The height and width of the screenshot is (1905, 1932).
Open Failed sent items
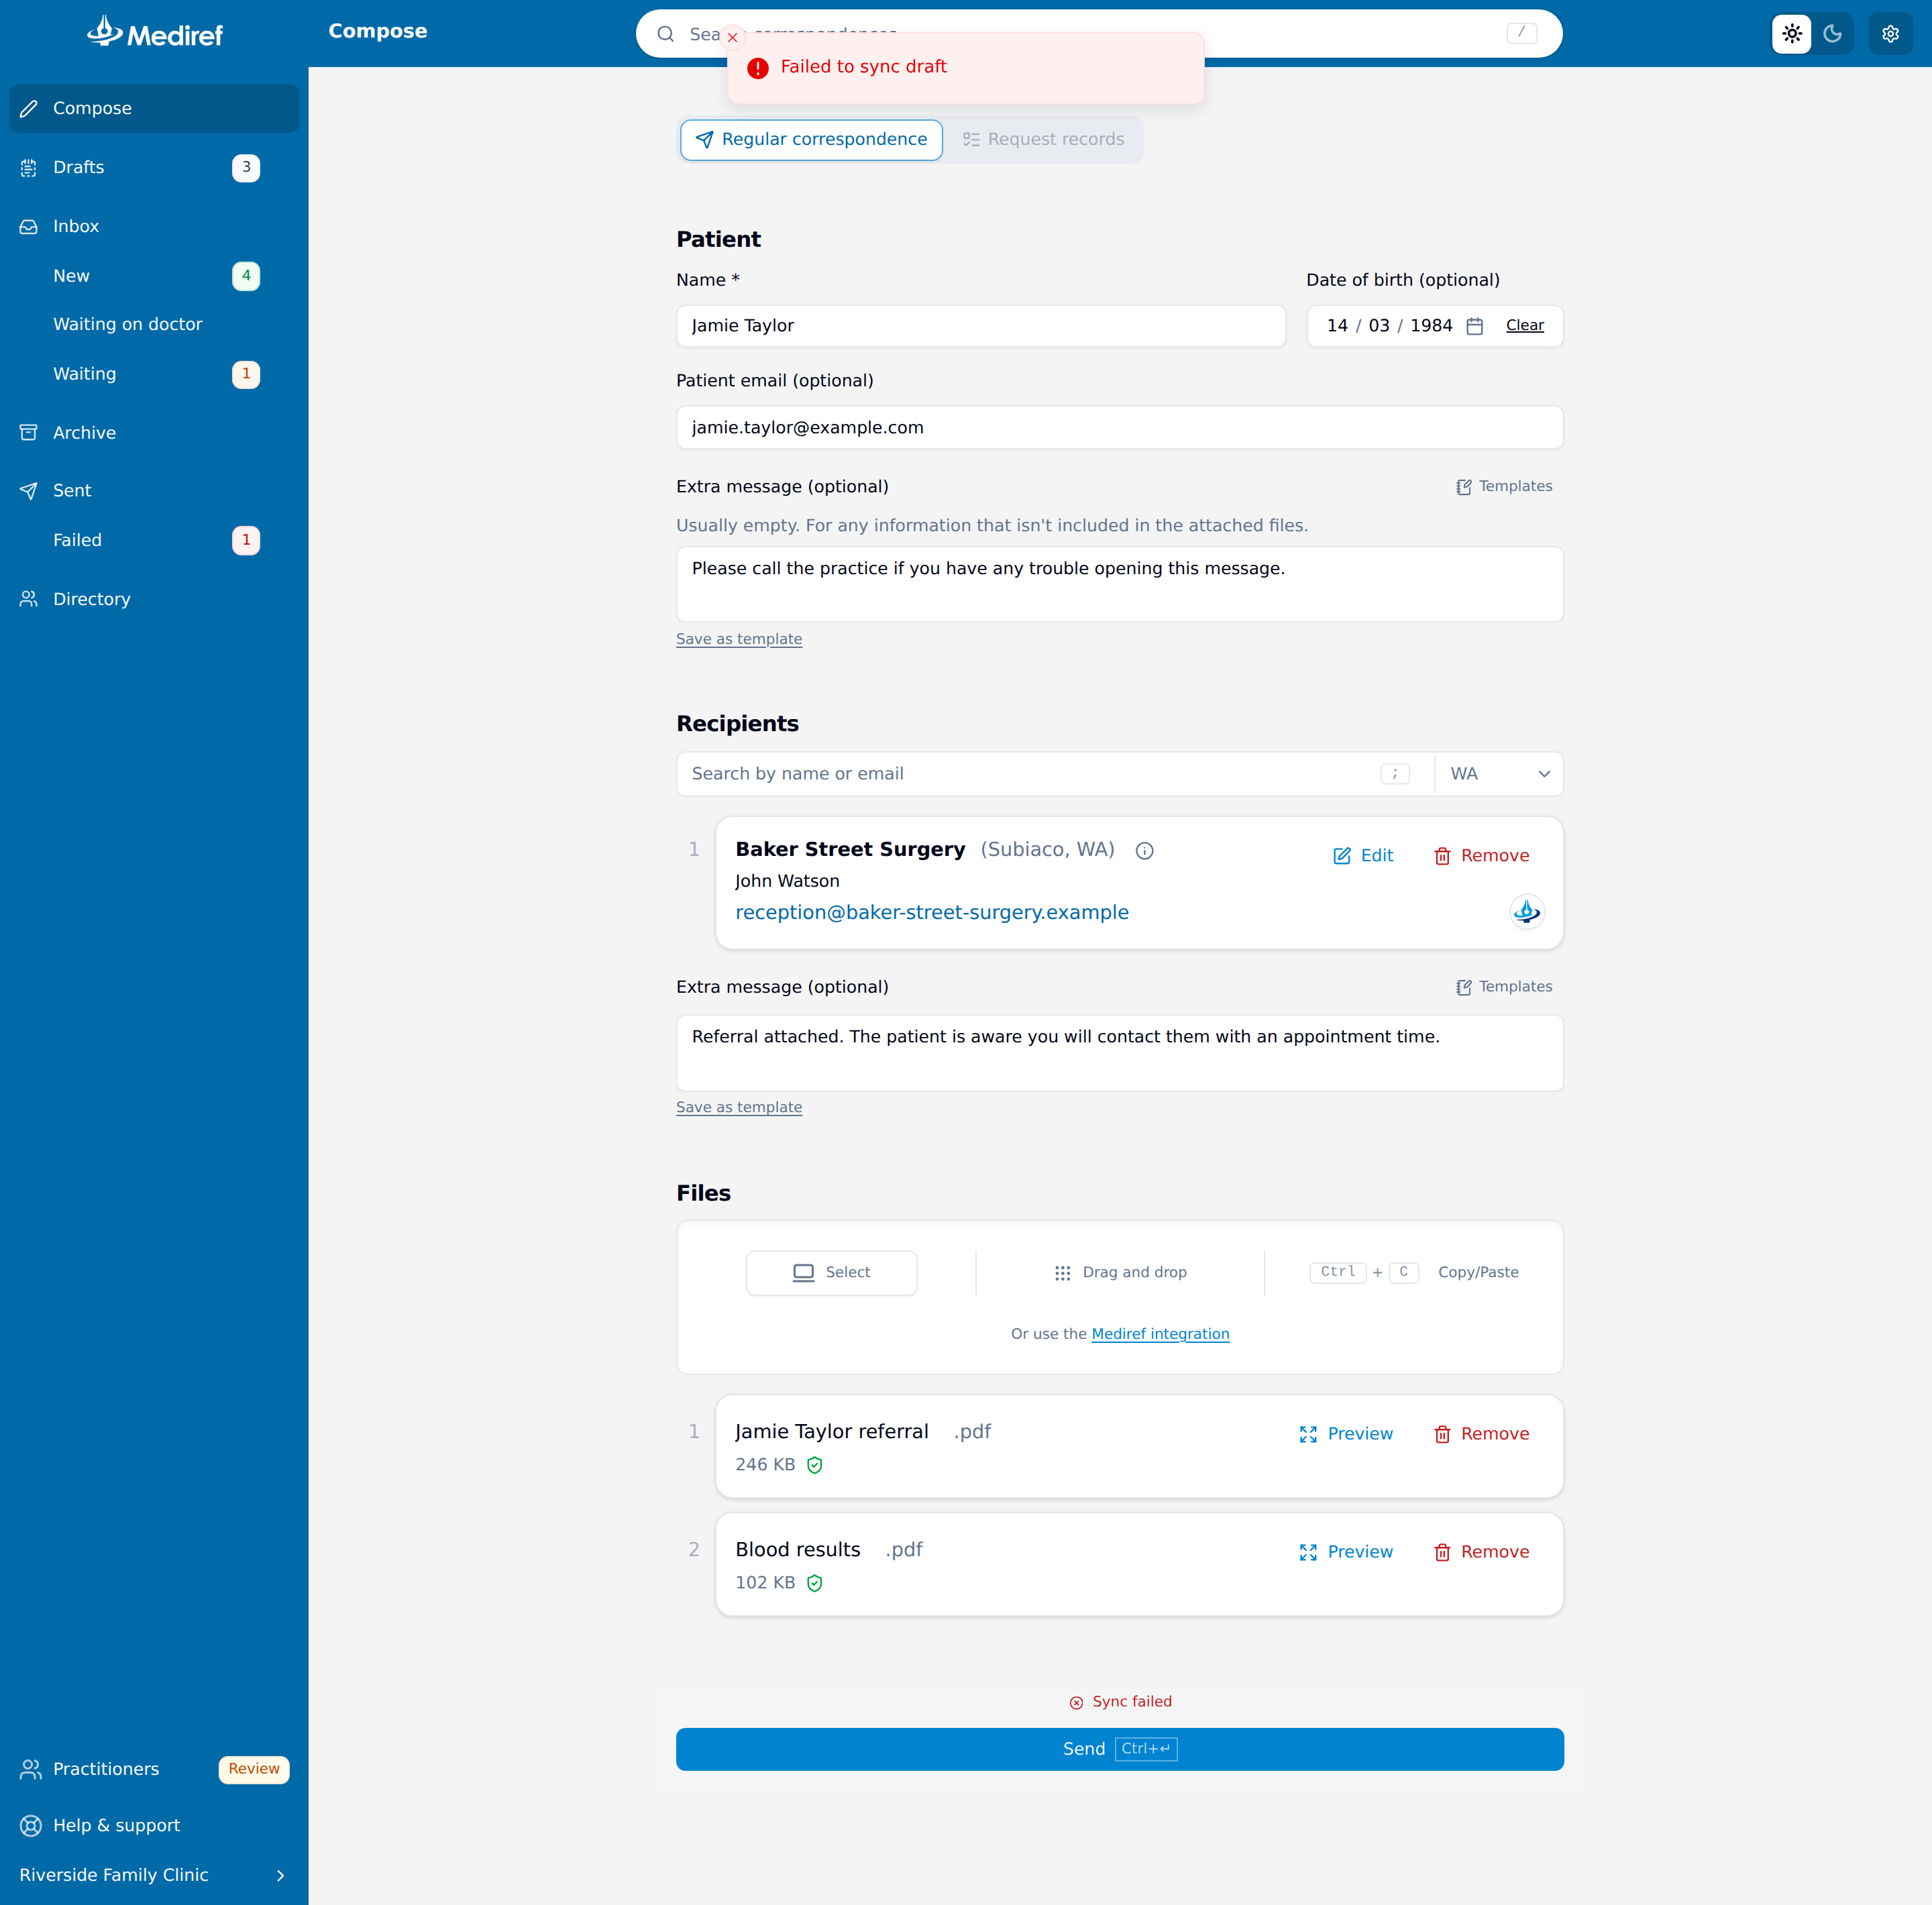pyautogui.click(x=154, y=540)
